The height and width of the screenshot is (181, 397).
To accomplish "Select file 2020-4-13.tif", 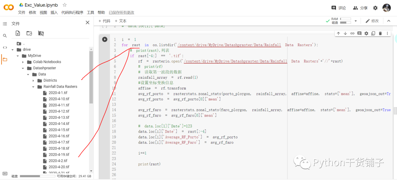I will [59, 117].
